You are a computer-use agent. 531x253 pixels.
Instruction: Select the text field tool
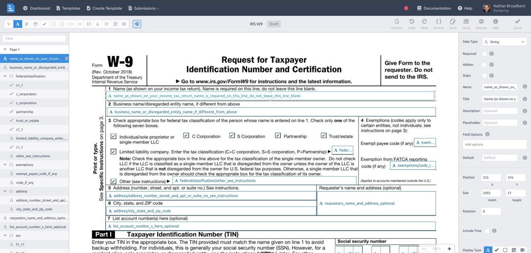pyautogui.click(x=17, y=24)
